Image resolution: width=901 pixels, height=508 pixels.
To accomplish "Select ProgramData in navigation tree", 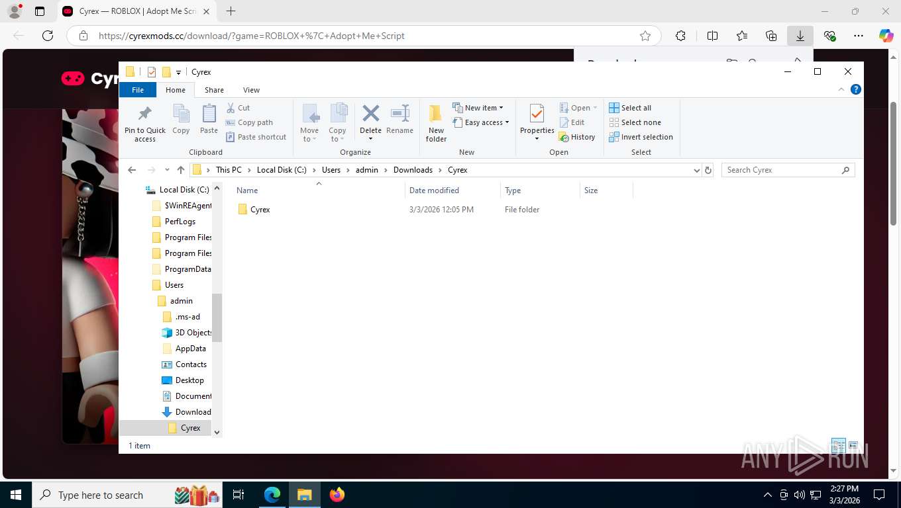I will [x=187, y=269].
